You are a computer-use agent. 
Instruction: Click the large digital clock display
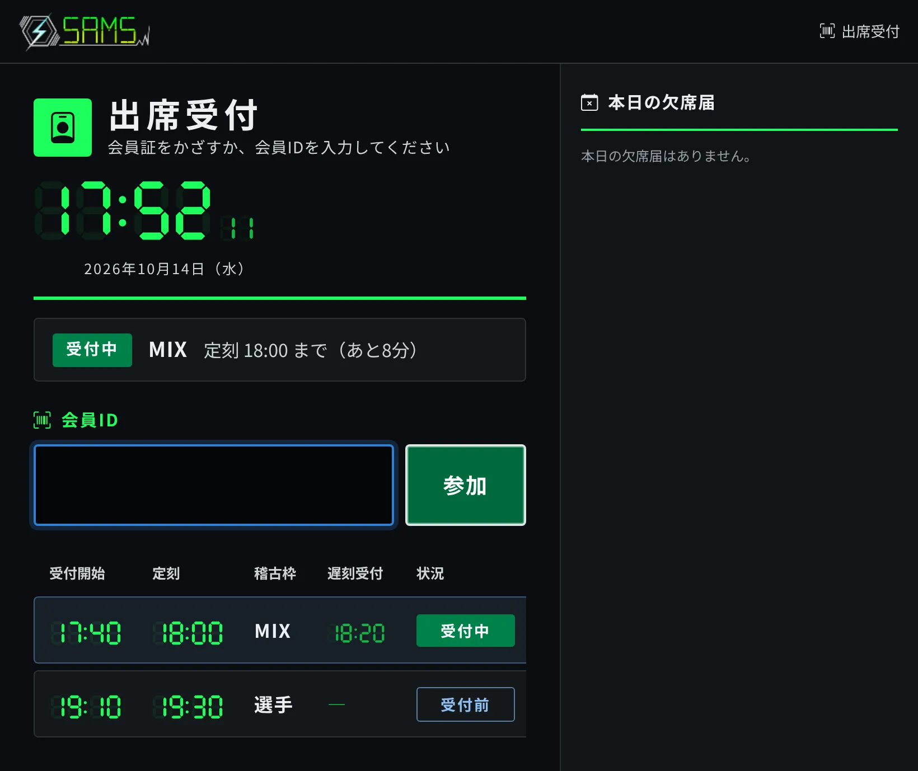tap(146, 210)
